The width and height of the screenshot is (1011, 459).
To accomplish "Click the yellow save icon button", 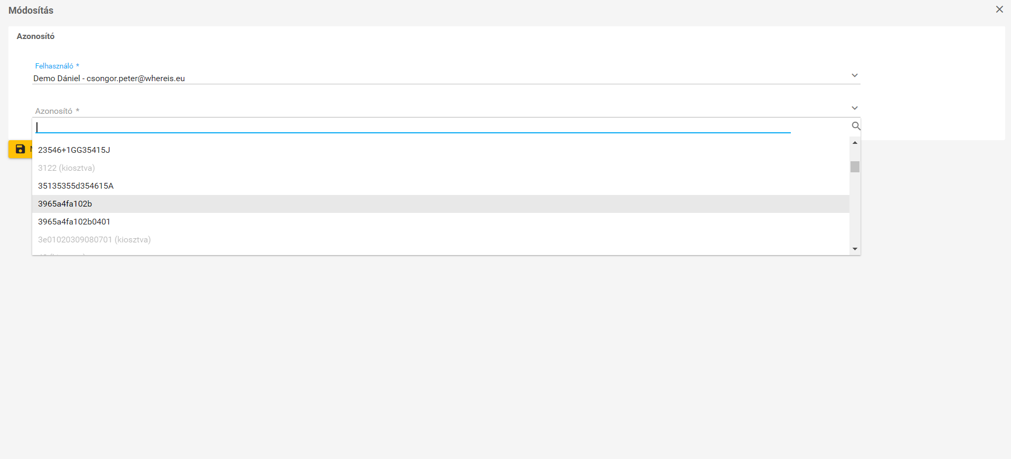I will (20, 149).
